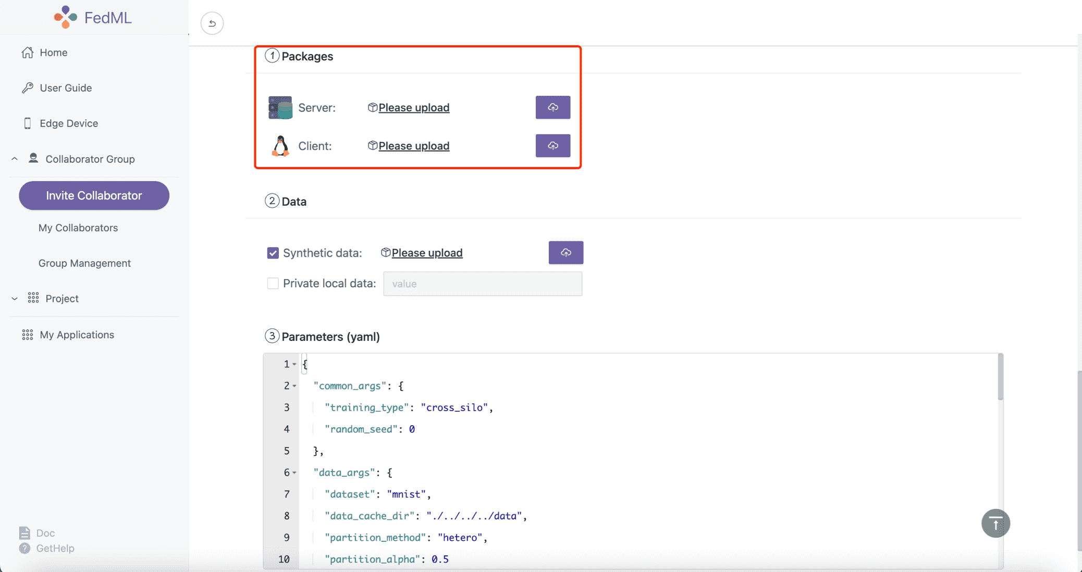Click the Client upload icon button
Viewport: 1082px width, 572px height.
tap(553, 145)
